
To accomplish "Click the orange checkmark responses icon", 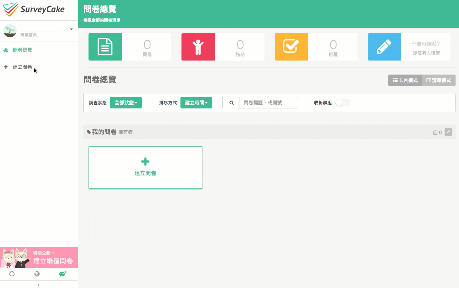I will (291, 47).
